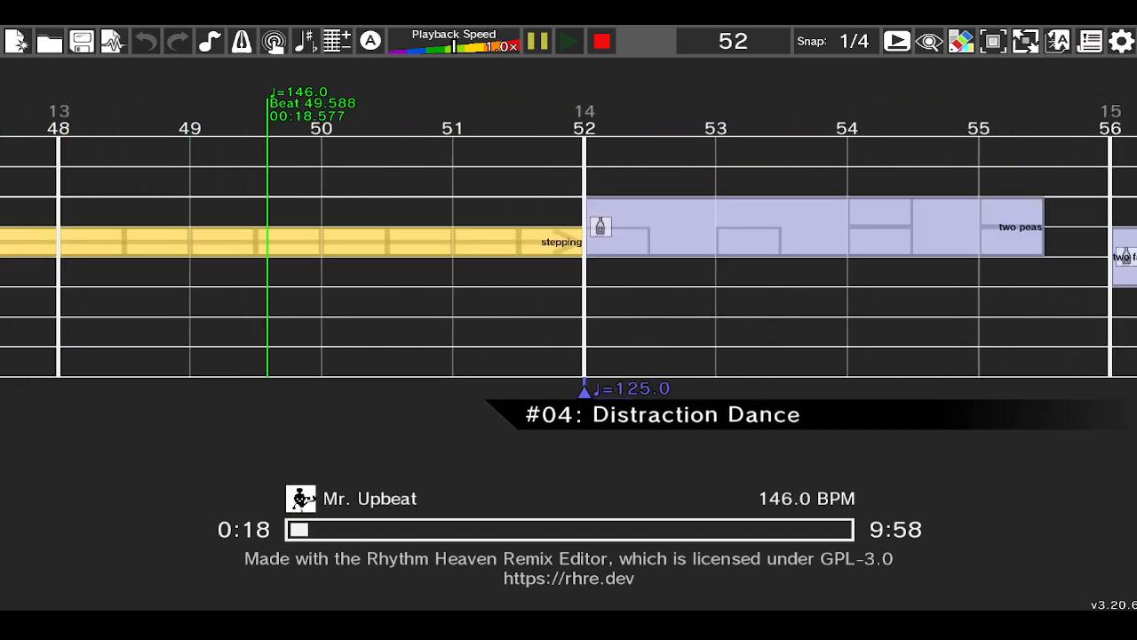Adjust the Playback Speed slider
The width and height of the screenshot is (1137, 640).
click(x=454, y=46)
